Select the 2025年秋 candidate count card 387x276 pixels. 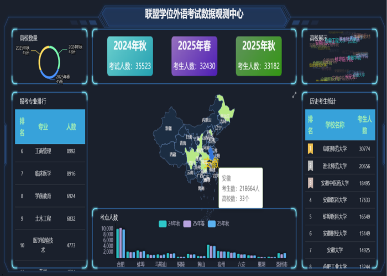tap(259, 56)
